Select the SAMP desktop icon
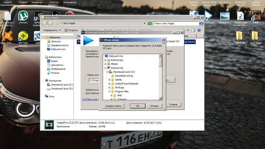Viewport: 265px width, 149px height. pos(256,17)
